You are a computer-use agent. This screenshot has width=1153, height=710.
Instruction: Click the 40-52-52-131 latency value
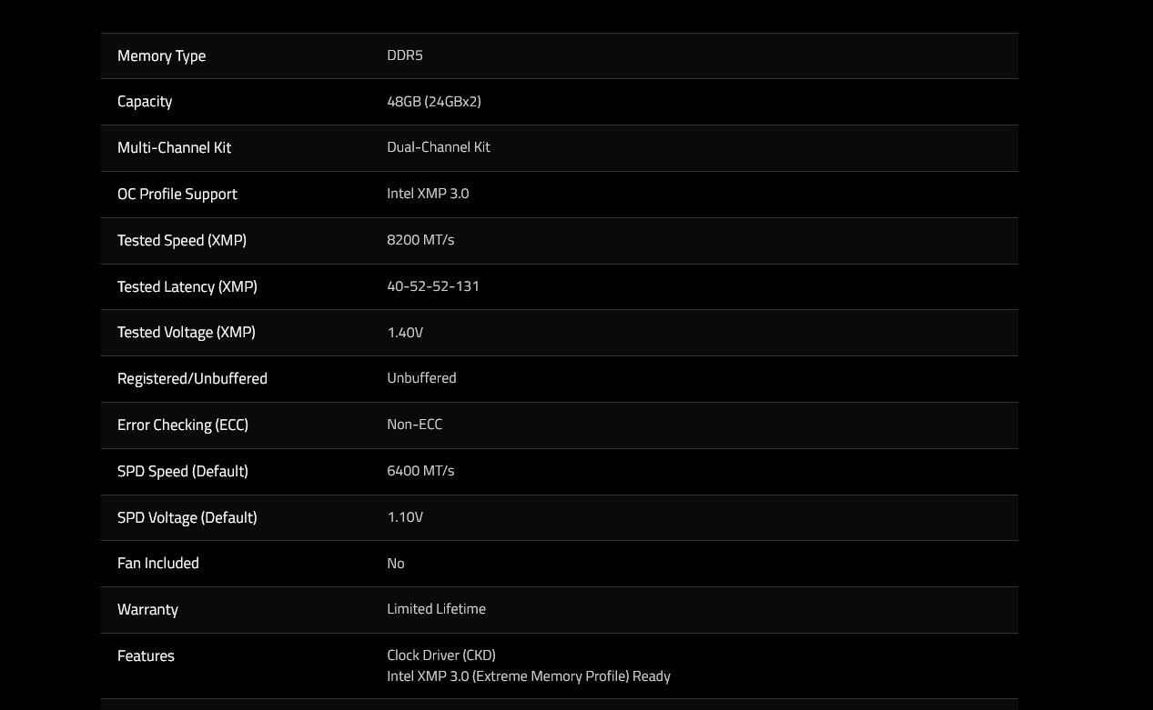click(433, 286)
